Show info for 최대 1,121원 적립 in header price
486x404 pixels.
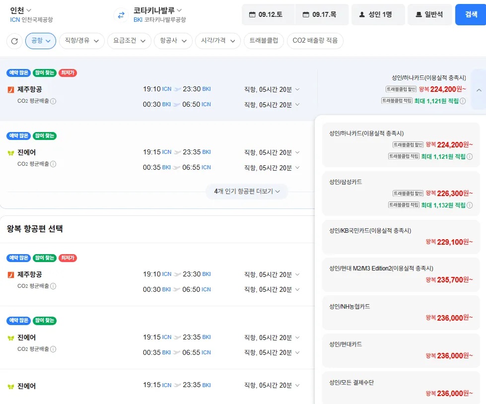(x=463, y=101)
